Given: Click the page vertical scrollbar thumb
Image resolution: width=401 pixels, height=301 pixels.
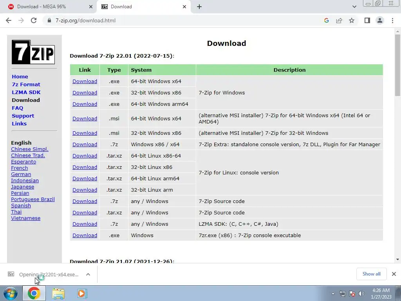Looking at the screenshot, I should point(397,65).
